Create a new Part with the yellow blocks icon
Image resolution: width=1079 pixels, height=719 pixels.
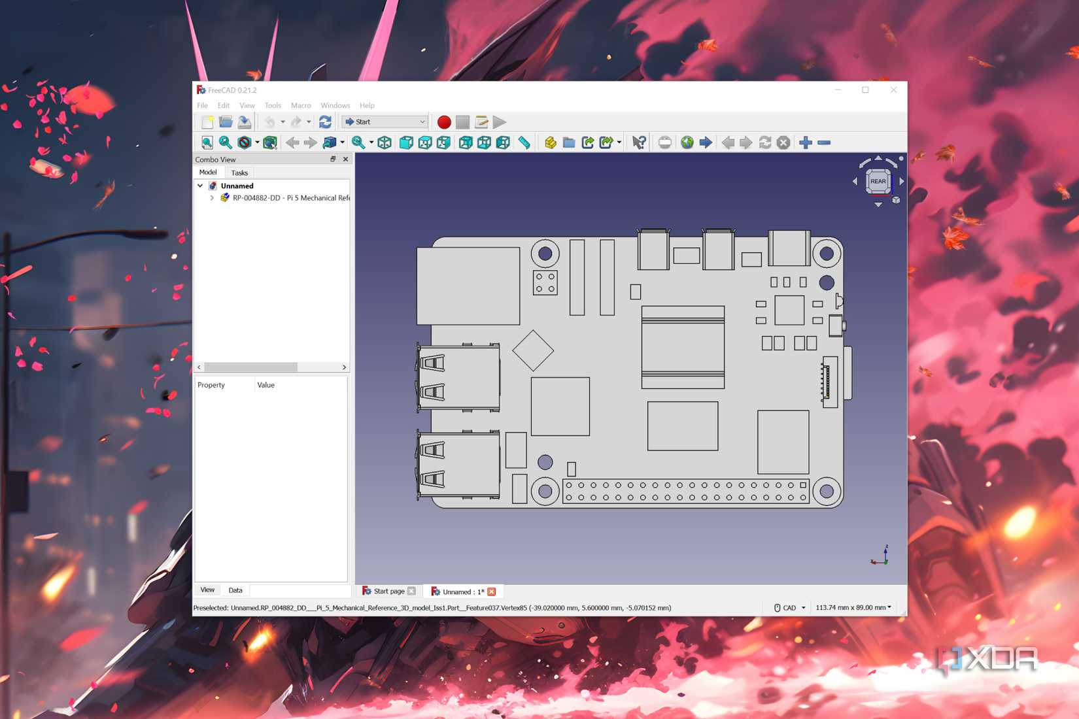point(551,142)
